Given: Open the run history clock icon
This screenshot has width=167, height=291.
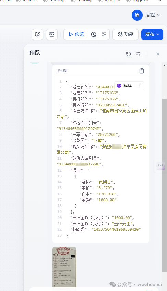Looking at the screenshot, I should click(x=94, y=34).
